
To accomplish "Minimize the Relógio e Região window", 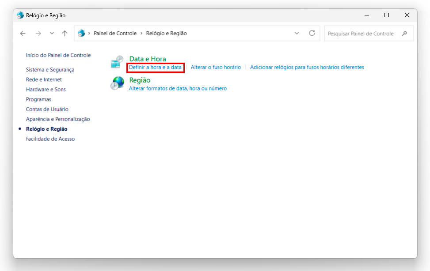I will click(x=367, y=15).
